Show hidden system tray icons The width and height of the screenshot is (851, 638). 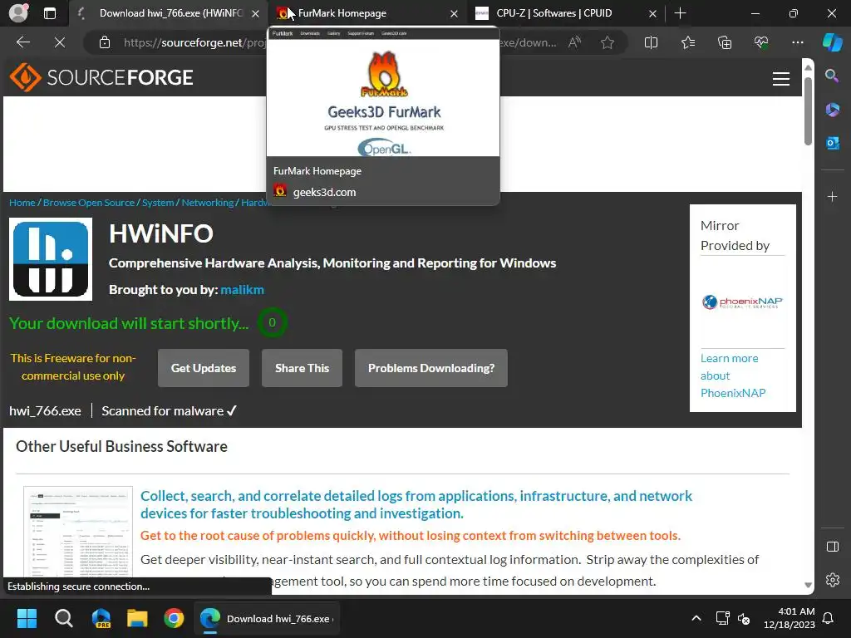pyautogui.click(x=696, y=618)
